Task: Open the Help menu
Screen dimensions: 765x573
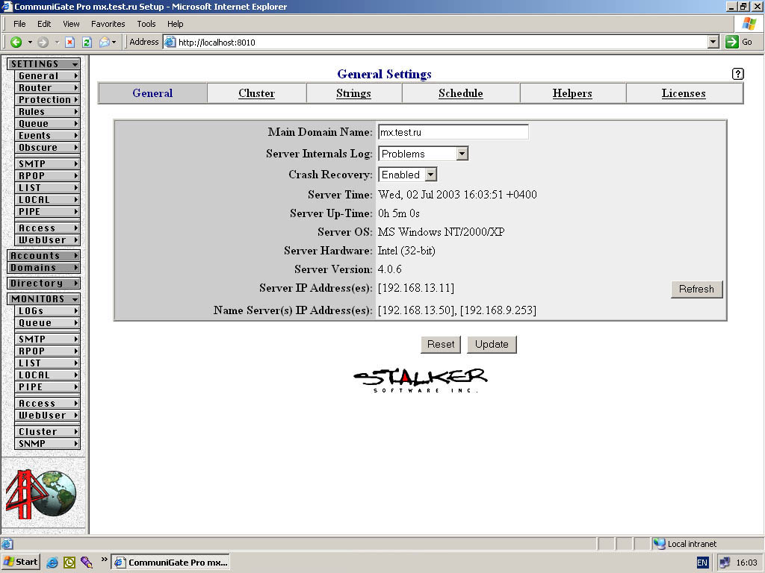Action: pyautogui.click(x=175, y=24)
